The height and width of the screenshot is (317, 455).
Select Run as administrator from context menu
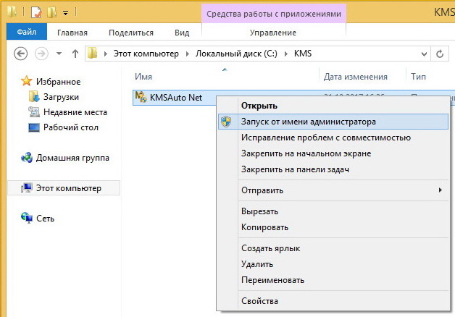click(308, 122)
